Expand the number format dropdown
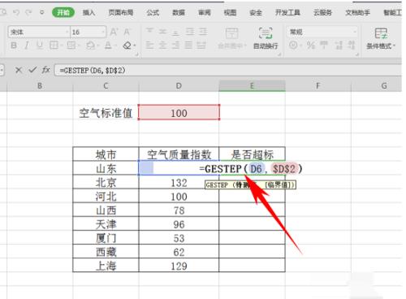 [x=355, y=32]
